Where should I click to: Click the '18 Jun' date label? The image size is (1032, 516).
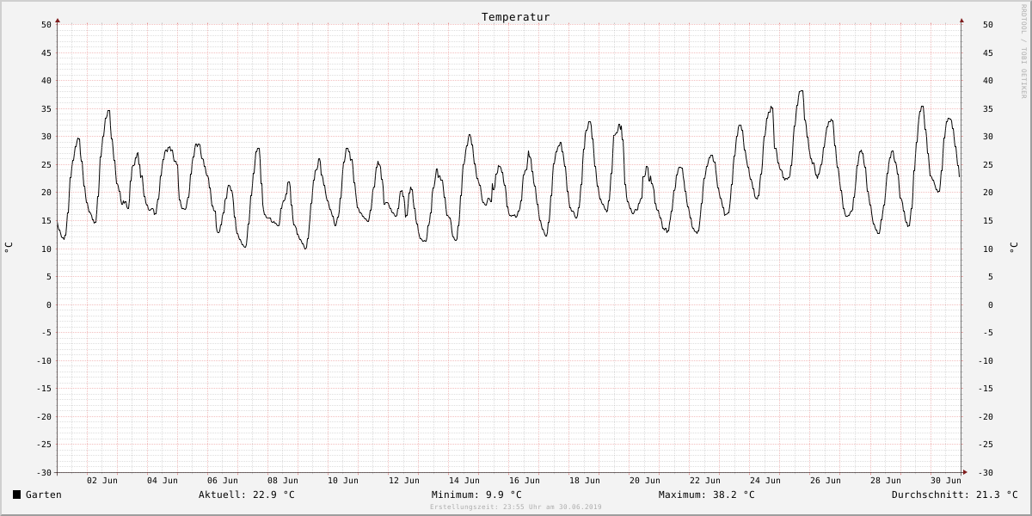click(x=585, y=480)
